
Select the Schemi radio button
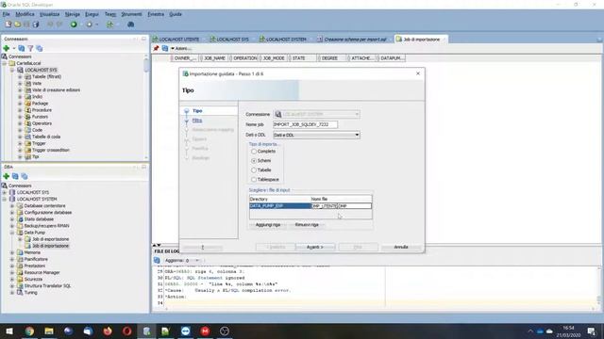tap(254, 161)
